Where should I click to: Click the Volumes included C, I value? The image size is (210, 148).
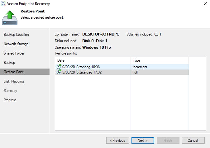pyautogui.click(x=158, y=34)
